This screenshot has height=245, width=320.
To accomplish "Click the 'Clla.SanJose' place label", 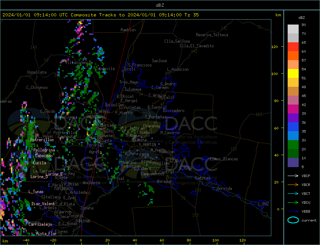I will pos(177,41).
